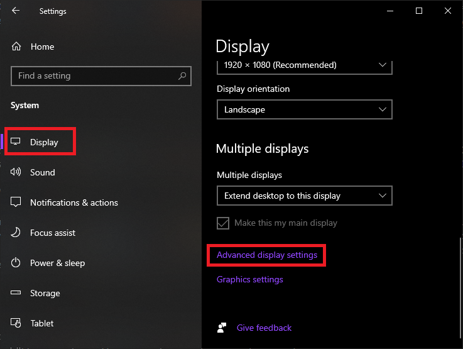Click the vertical scrollbar on the right
The height and width of the screenshot is (349, 463).
click(x=460, y=288)
